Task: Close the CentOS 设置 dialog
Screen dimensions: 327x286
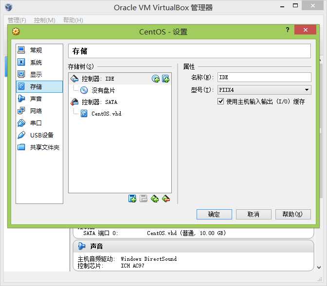Action: click(305, 30)
